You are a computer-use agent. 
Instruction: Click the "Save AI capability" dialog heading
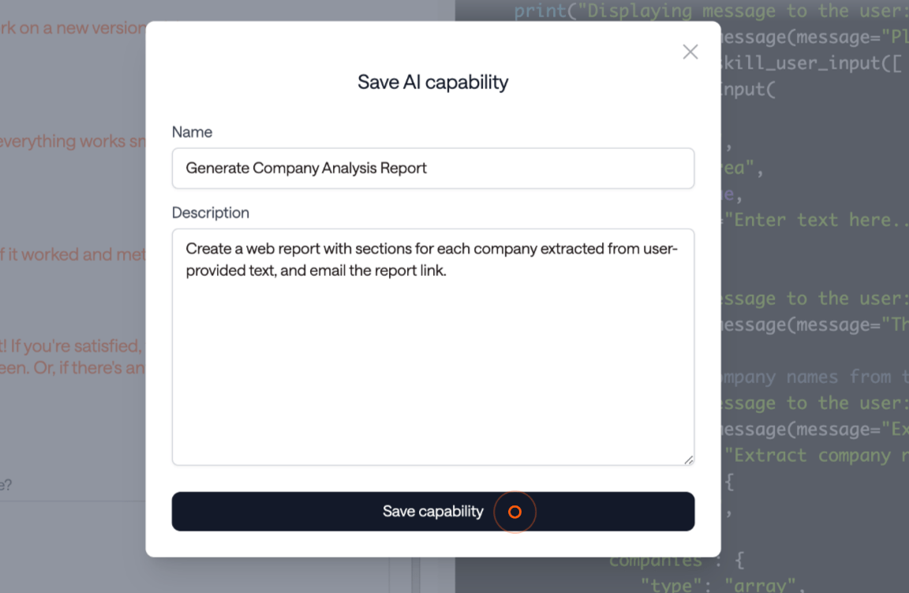(x=432, y=82)
